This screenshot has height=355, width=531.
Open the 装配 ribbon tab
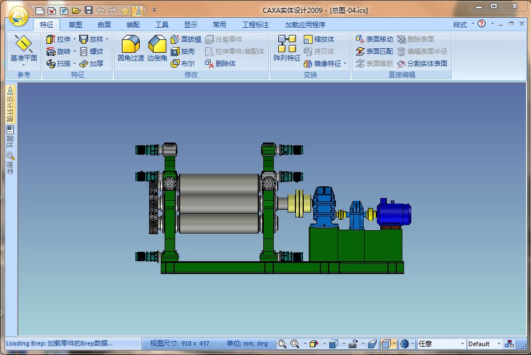pos(133,24)
